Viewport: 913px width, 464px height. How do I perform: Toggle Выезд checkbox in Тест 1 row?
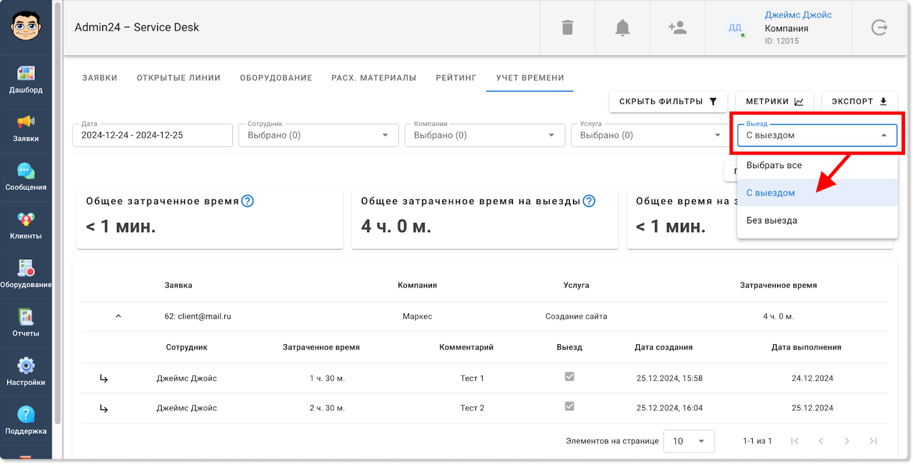[569, 377]
